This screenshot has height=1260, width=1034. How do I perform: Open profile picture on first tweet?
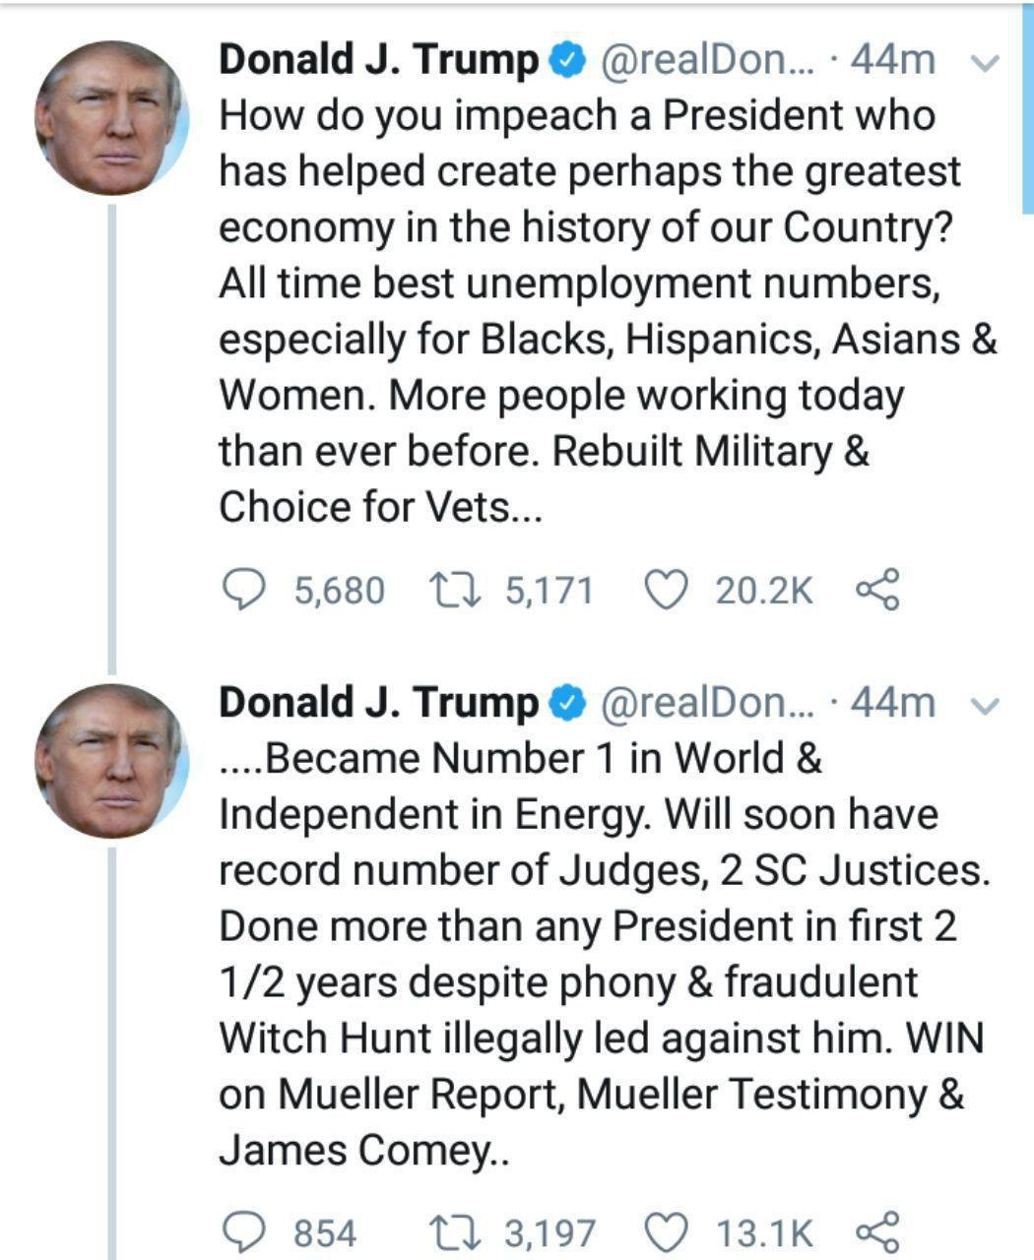pos(110,116)
